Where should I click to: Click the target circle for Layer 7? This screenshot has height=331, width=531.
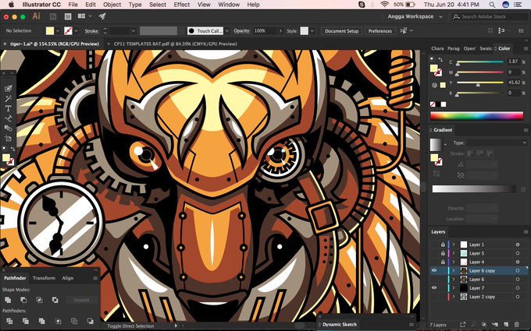518,288
